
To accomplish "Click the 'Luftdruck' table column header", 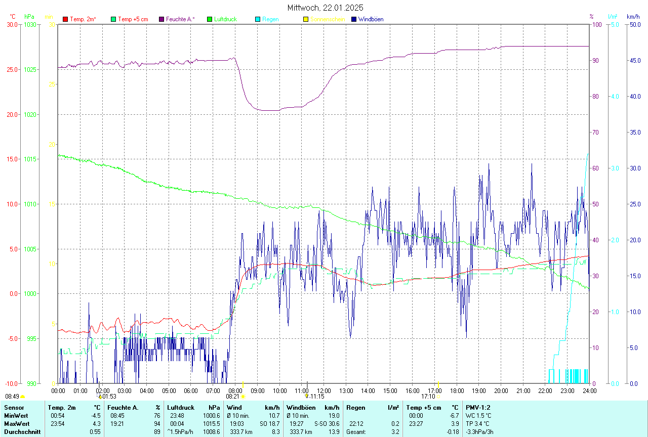I will [x=180, y=407].
